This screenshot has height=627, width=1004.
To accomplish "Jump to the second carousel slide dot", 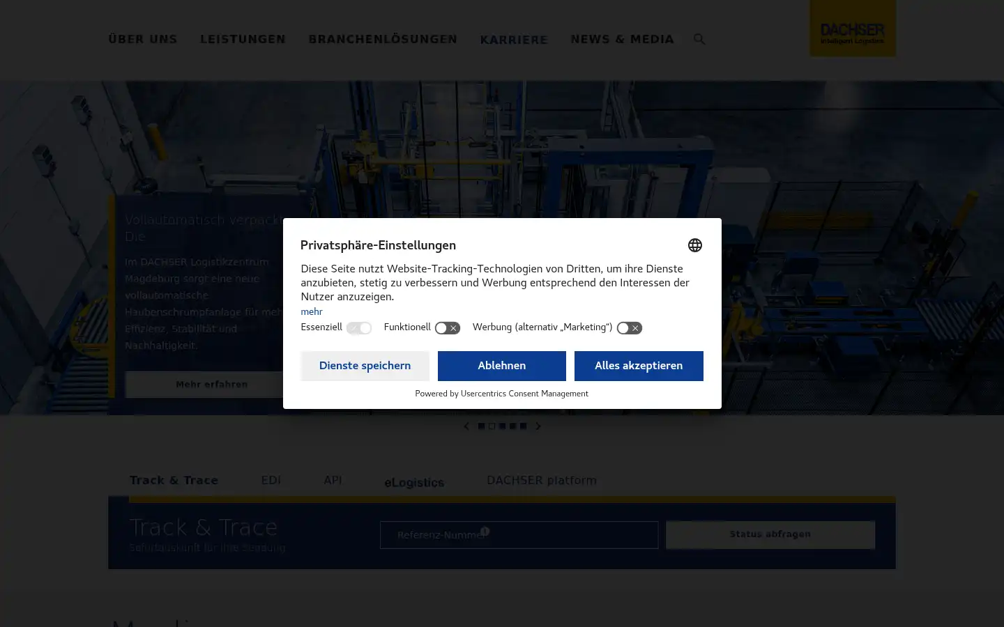I will (492, 426).
